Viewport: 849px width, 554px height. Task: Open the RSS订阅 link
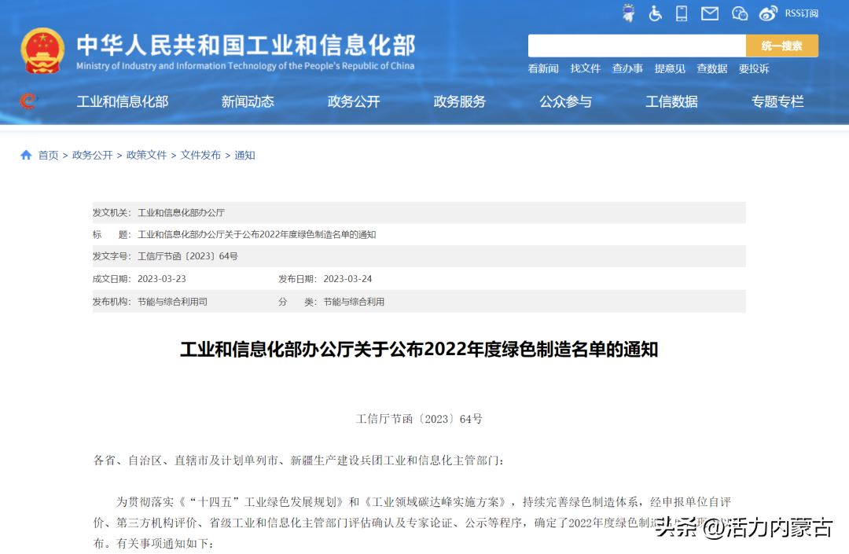pyautogui.click(x=802, y=13)
